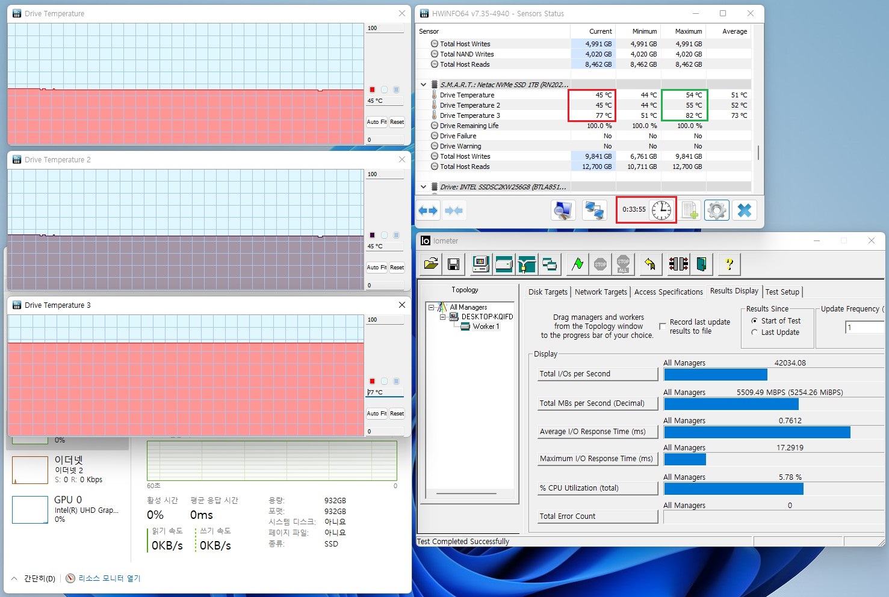Reset workers using the yellow arrow icon
889x597 pixels.
click(x=650, y=264)
